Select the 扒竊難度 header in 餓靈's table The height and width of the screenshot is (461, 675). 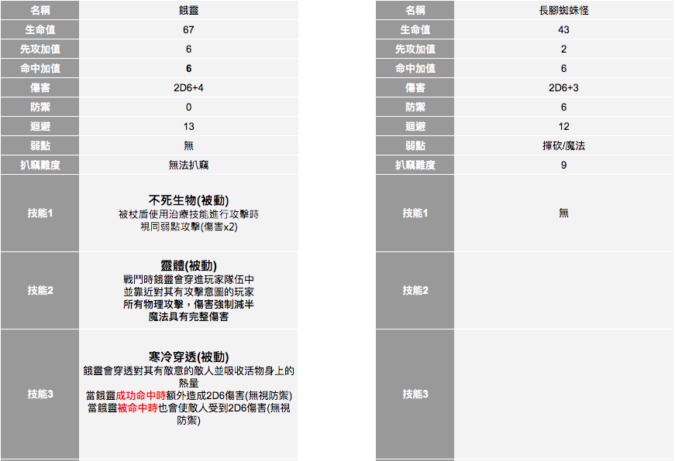tap(40, 165)
